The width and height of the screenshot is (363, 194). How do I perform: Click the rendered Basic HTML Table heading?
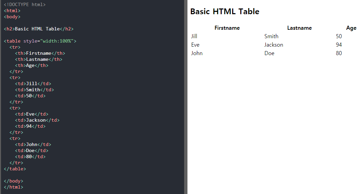click(225, 11)
